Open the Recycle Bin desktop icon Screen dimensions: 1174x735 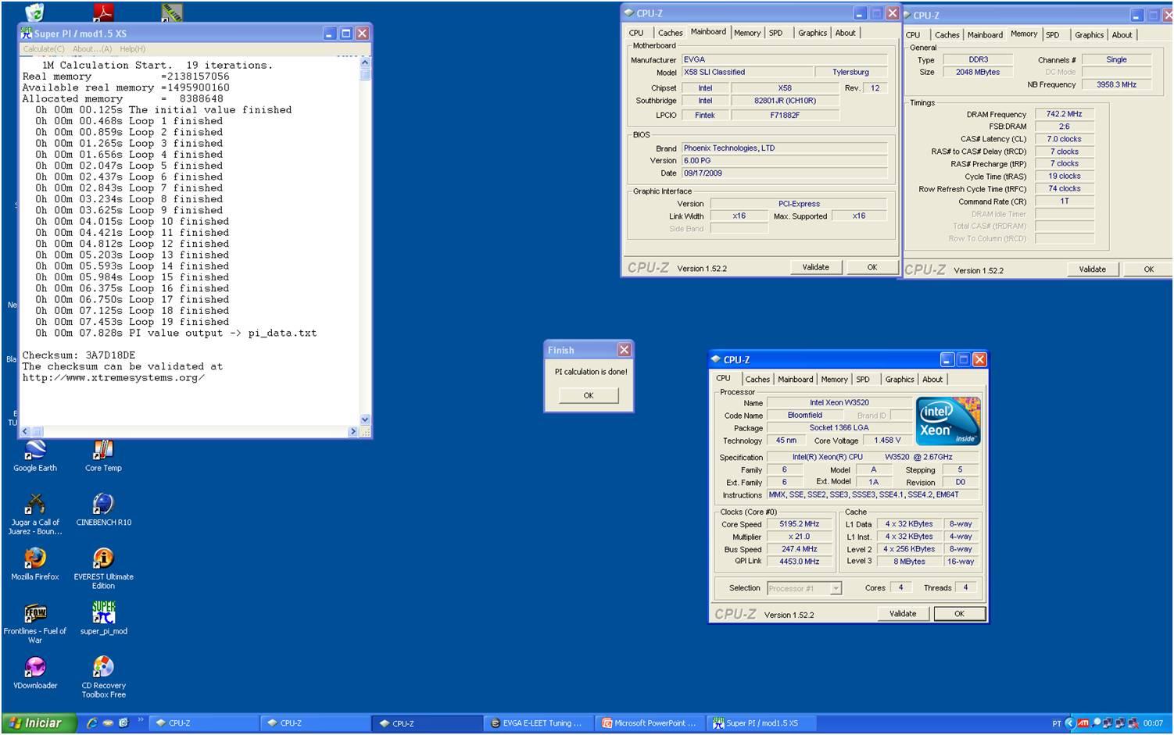(34, 12)
